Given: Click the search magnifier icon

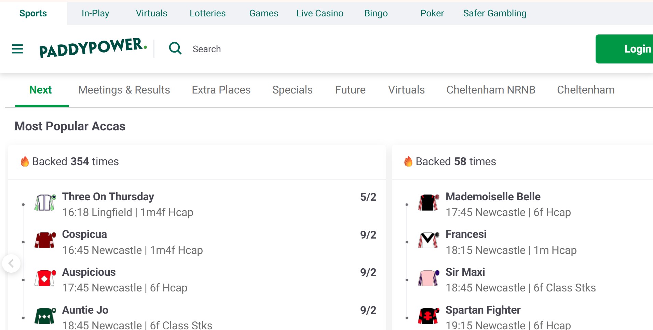Looking at the screenshot, I should (175, 48).
